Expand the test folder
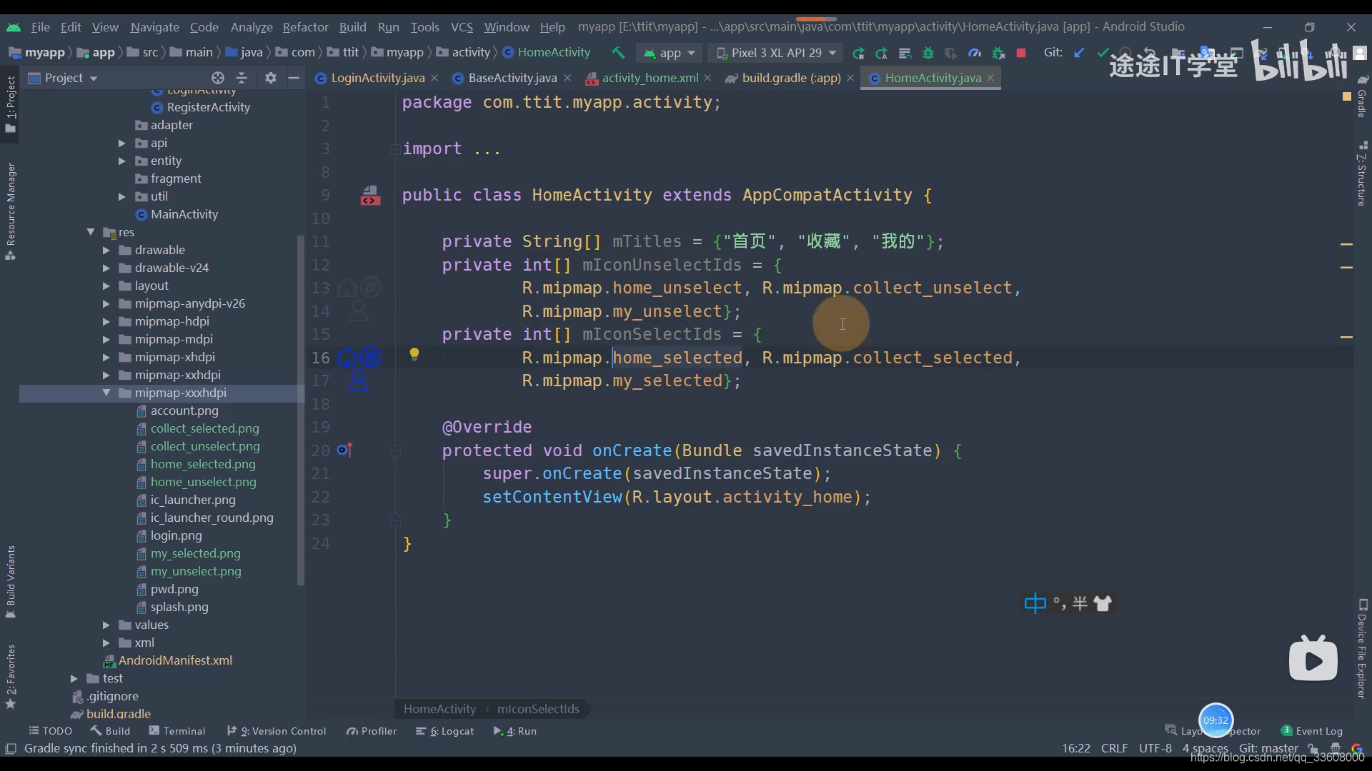Viewport: 1372px width, 771px height. tap(74, 678)
